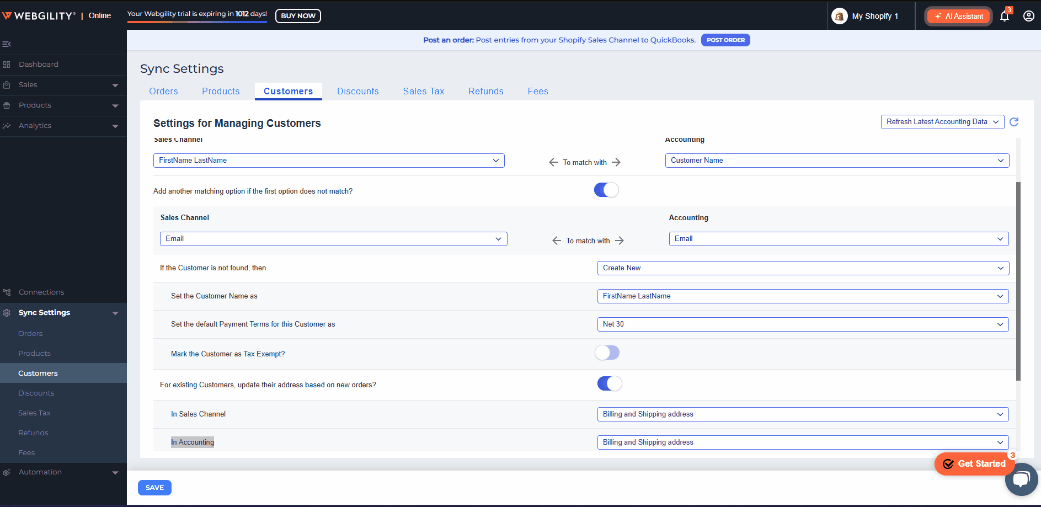Collapse the sidebar with the hamburger icon
The height and width of the screenshot is (507, 1041).
[x=7, y=44]
